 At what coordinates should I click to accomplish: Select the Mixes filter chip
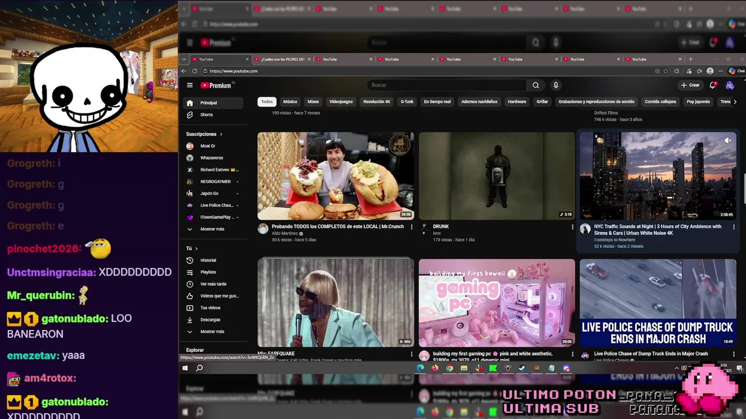tap(313, 102)
